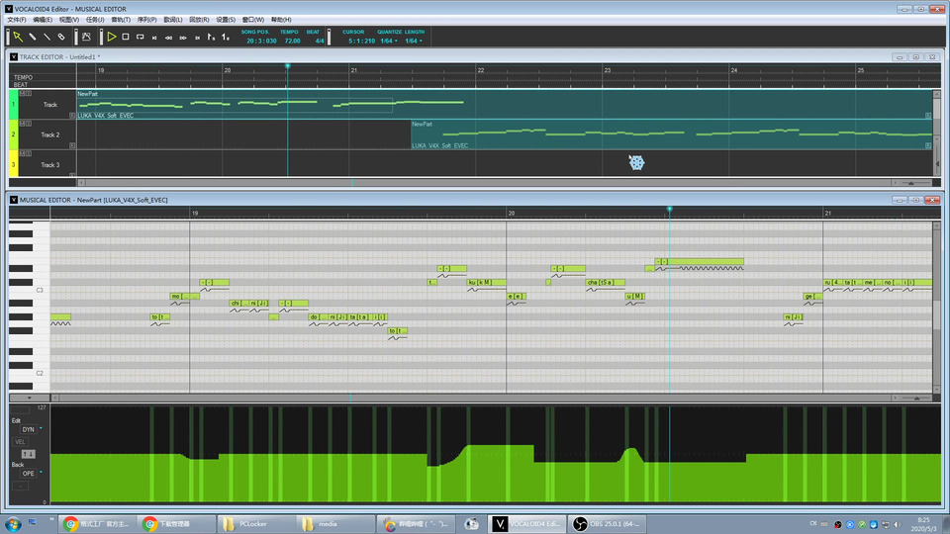Image resolution: width=950 pixels, height=534 pixels.
Task: Select the Line tool
Action: click(47, 37)
